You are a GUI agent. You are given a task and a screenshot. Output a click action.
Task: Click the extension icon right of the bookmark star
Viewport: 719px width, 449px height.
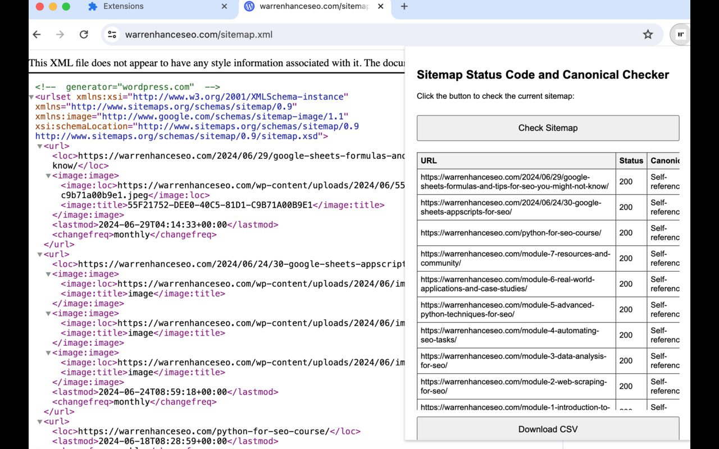pyautogui.click(x=680, y=34)
